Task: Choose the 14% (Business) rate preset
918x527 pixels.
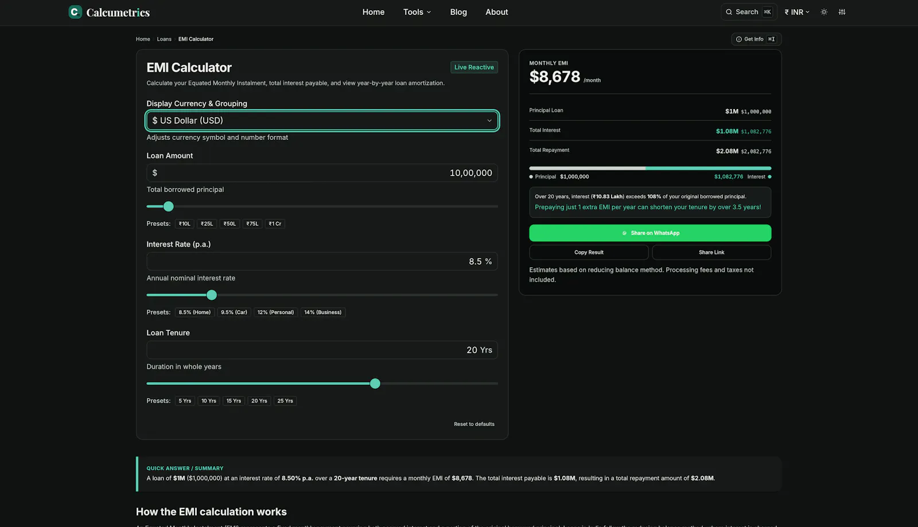Action: (323, 313)
